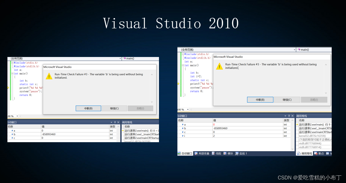Click variable icon beside 'a' in left screenshot
This screenshot has height=183, width=346.
[12, 131]
